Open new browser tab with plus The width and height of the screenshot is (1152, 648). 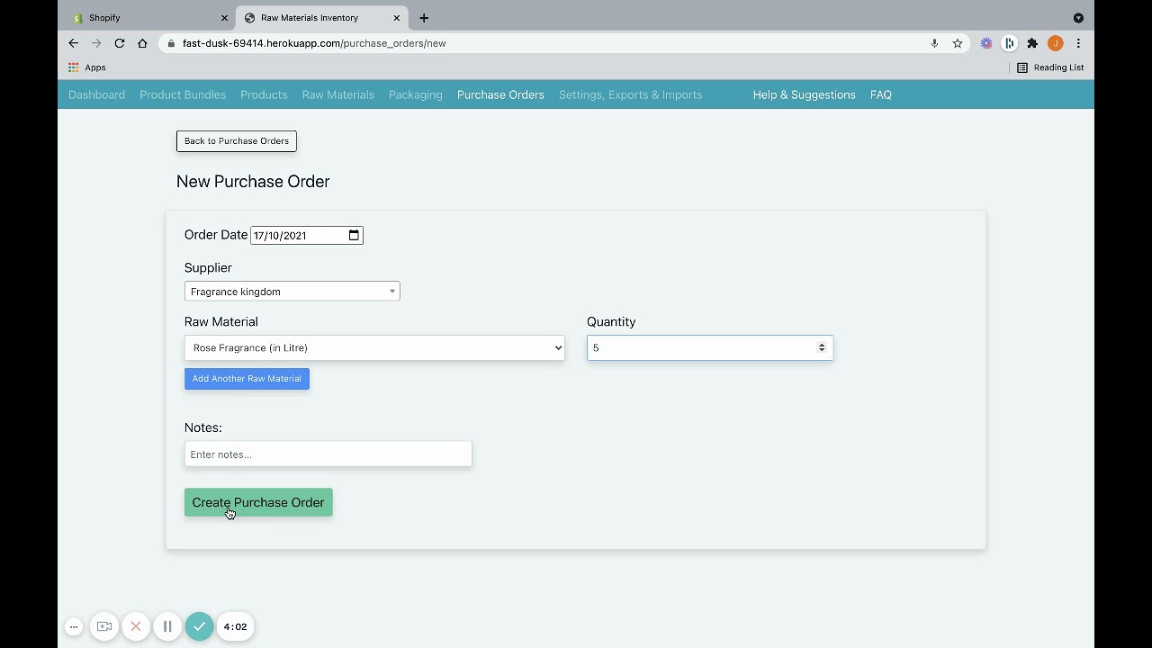click(x=424, y=18)
